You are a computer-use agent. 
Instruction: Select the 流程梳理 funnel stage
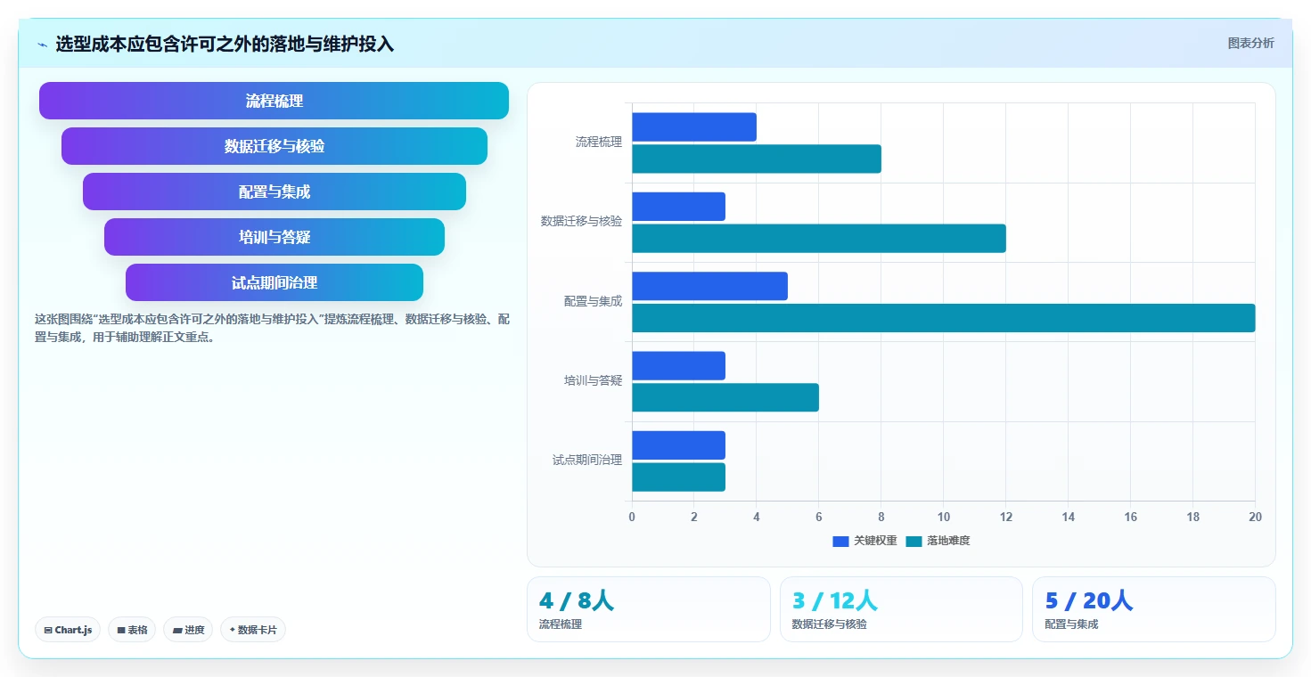274,101
